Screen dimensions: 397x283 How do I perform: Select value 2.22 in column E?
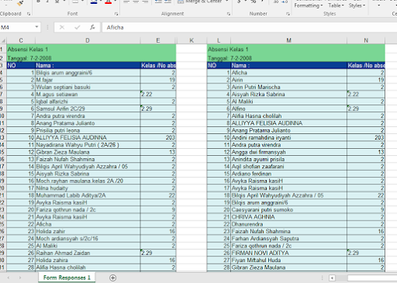pyautogui.click(x=158, y=94)
